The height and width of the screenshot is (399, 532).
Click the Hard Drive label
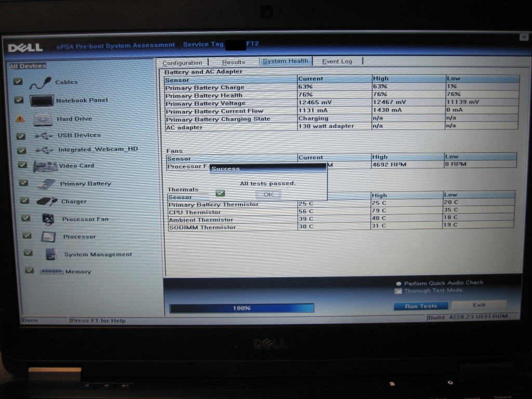click(x=74, y=119)
